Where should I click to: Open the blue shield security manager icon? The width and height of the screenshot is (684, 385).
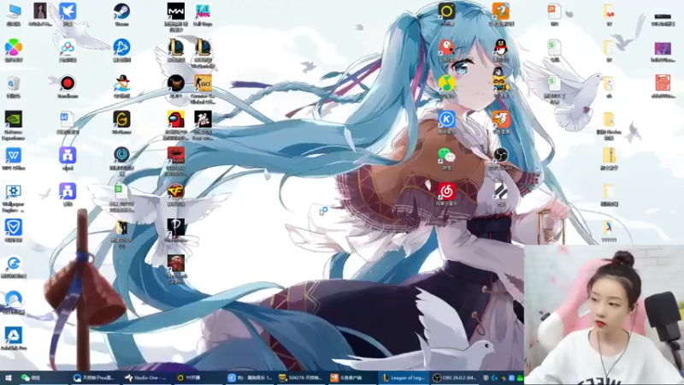tap(14, 228)
